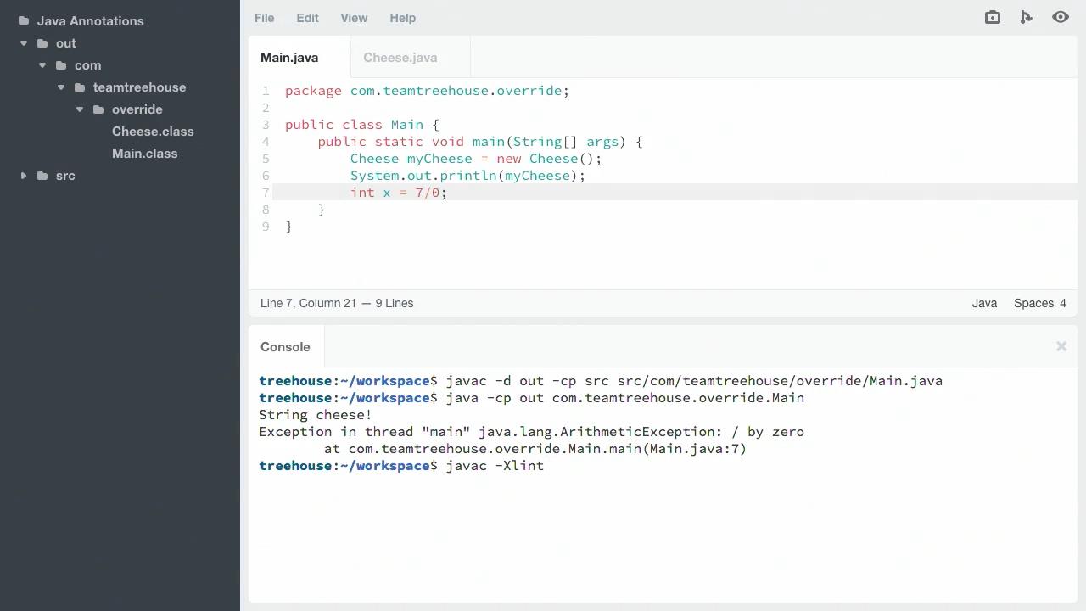1086x611 pixels.
Task: Click the System.out.println(myCheese) line
Action: point(467,176)
